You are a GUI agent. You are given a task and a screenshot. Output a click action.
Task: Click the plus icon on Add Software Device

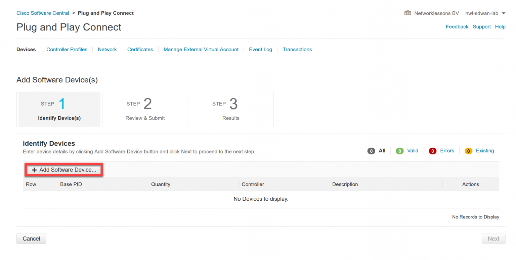point(34,170)
